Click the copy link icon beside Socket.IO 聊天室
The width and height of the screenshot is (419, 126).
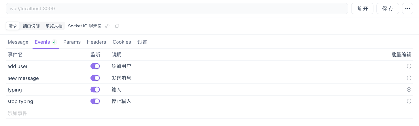pos(107,26)
